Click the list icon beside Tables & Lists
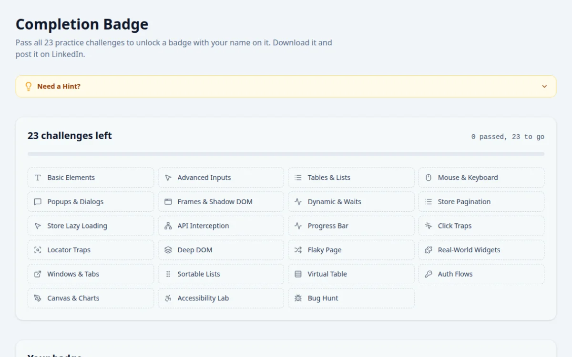Viewport: 572px width, 357px height. click(x=298, y=178)
